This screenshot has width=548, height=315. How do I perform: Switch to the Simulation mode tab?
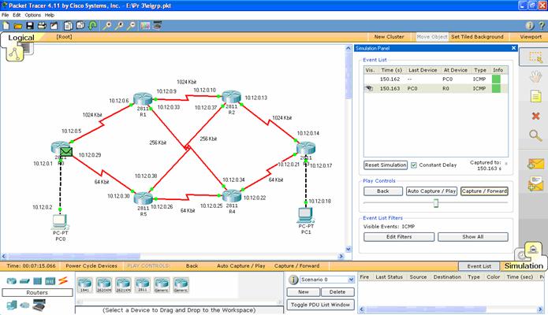[x=524, y=265]
